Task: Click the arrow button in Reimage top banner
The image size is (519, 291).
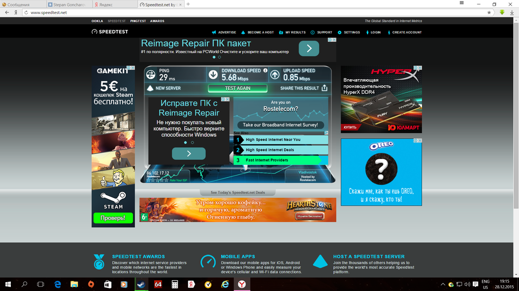Action: pyautogui.click(x=309, y=48)
